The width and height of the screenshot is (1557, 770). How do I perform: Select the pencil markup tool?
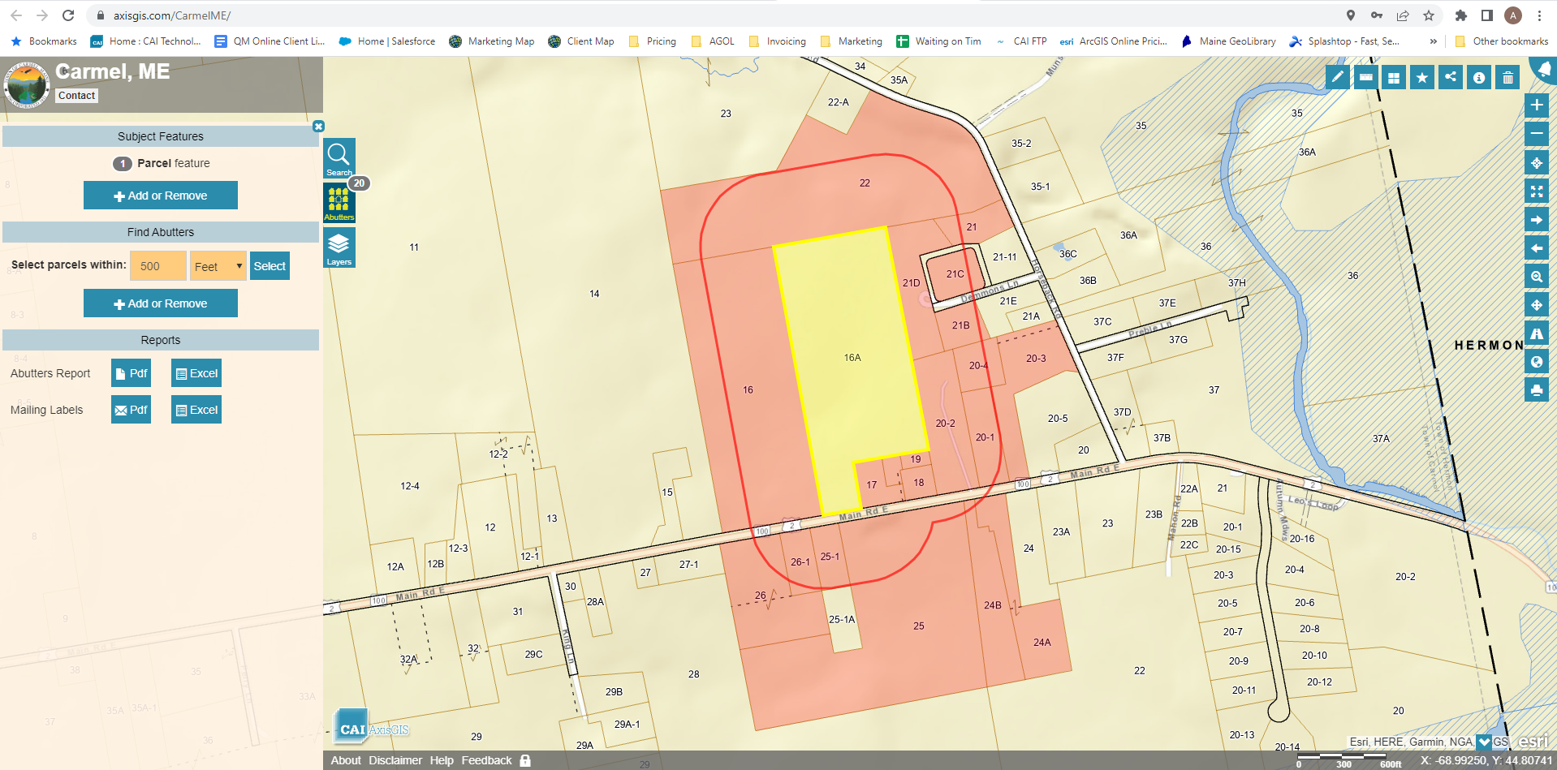[x=1337, y=76]
